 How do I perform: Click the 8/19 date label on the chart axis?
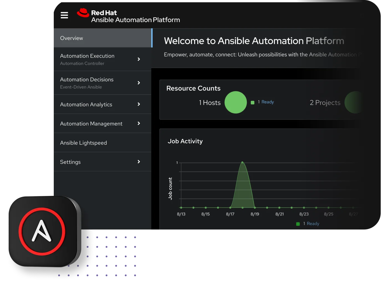[255, 214]
